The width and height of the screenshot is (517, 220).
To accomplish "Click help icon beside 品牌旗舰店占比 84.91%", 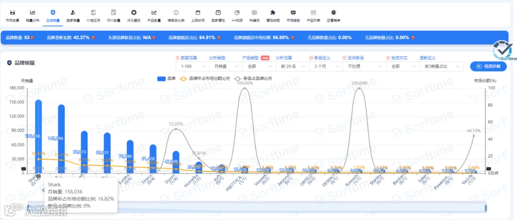I will point(219,38).
